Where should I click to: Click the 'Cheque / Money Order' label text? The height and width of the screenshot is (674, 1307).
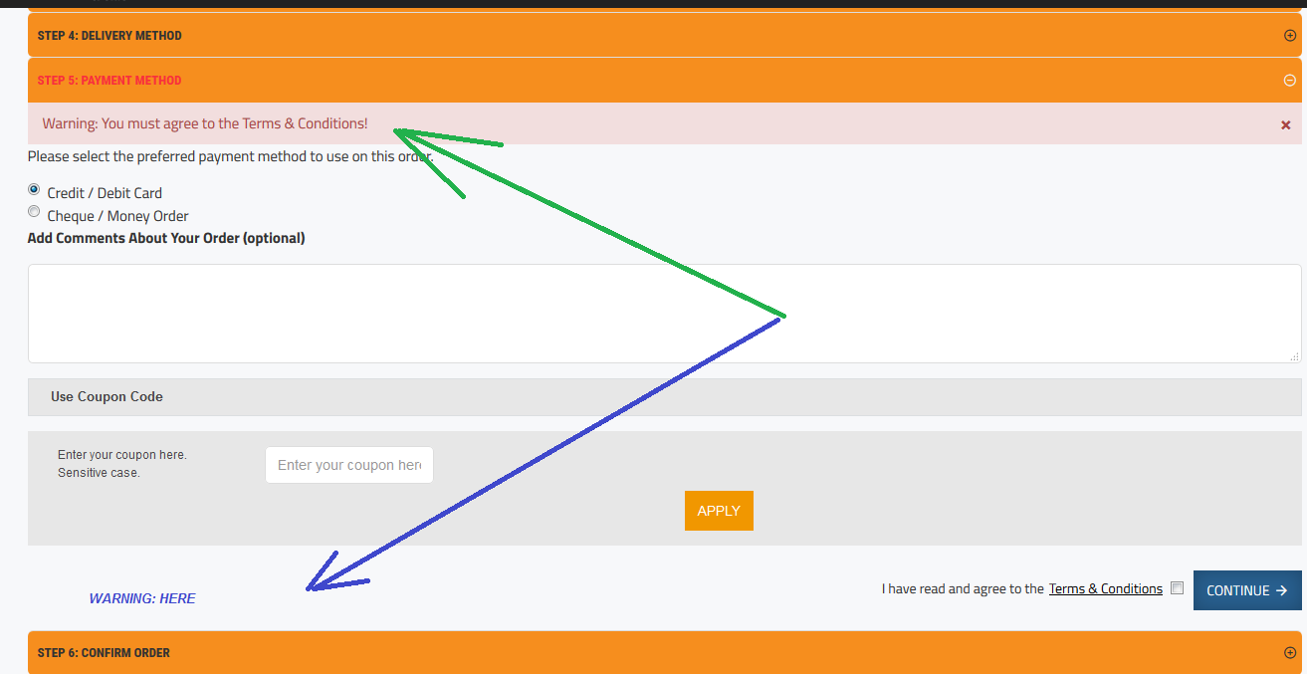(117, 216)
